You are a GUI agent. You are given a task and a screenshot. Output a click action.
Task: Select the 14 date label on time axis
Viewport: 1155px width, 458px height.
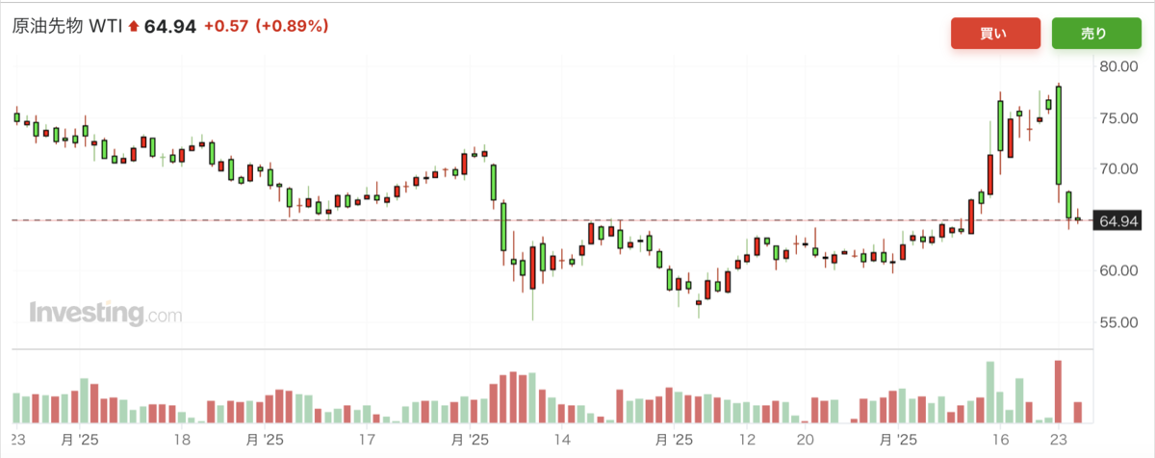(563, 439)
